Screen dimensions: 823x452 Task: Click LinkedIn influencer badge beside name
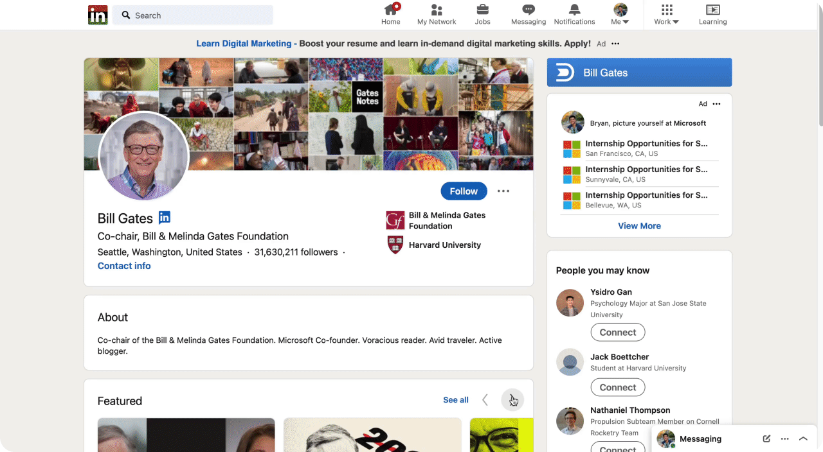click(165, 218)
